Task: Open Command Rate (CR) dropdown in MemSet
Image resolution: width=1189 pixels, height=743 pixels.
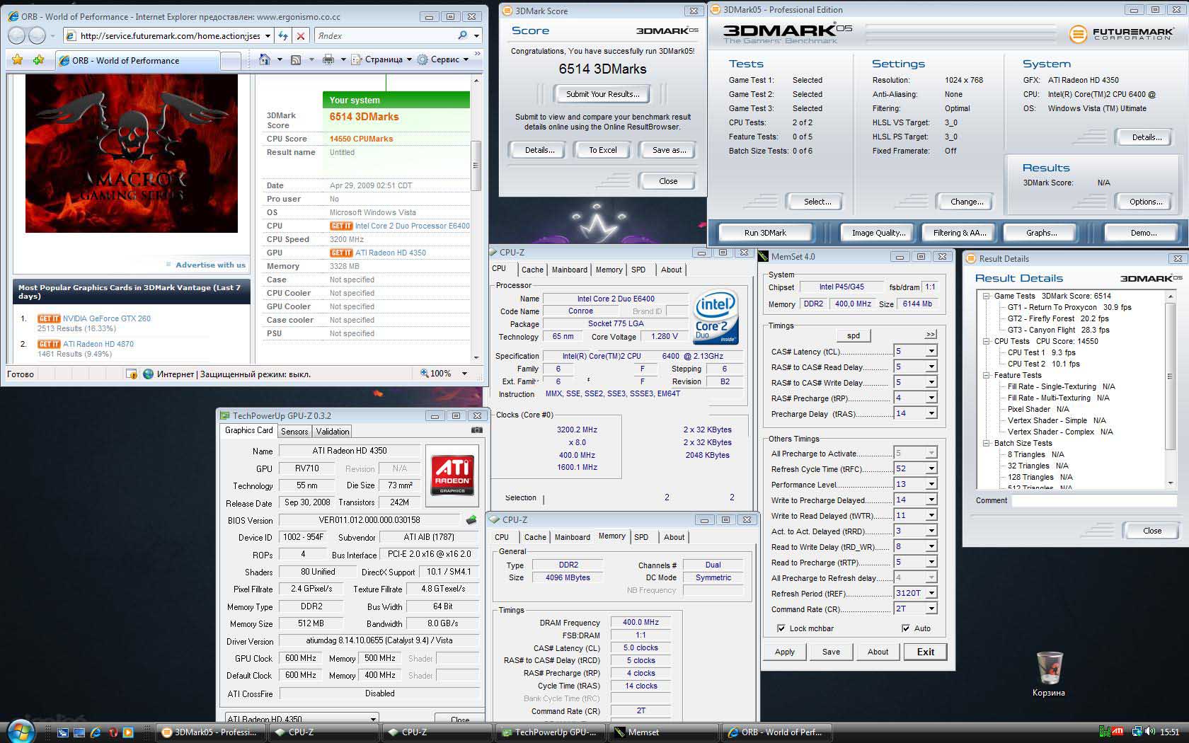Action: 931,609
